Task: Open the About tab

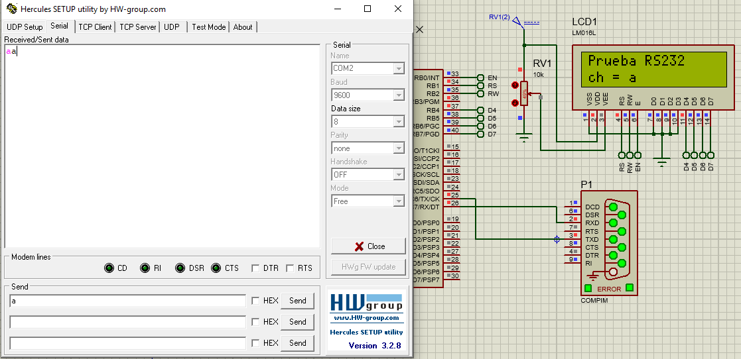Action: pyautogui.click(x=242, y=27)
